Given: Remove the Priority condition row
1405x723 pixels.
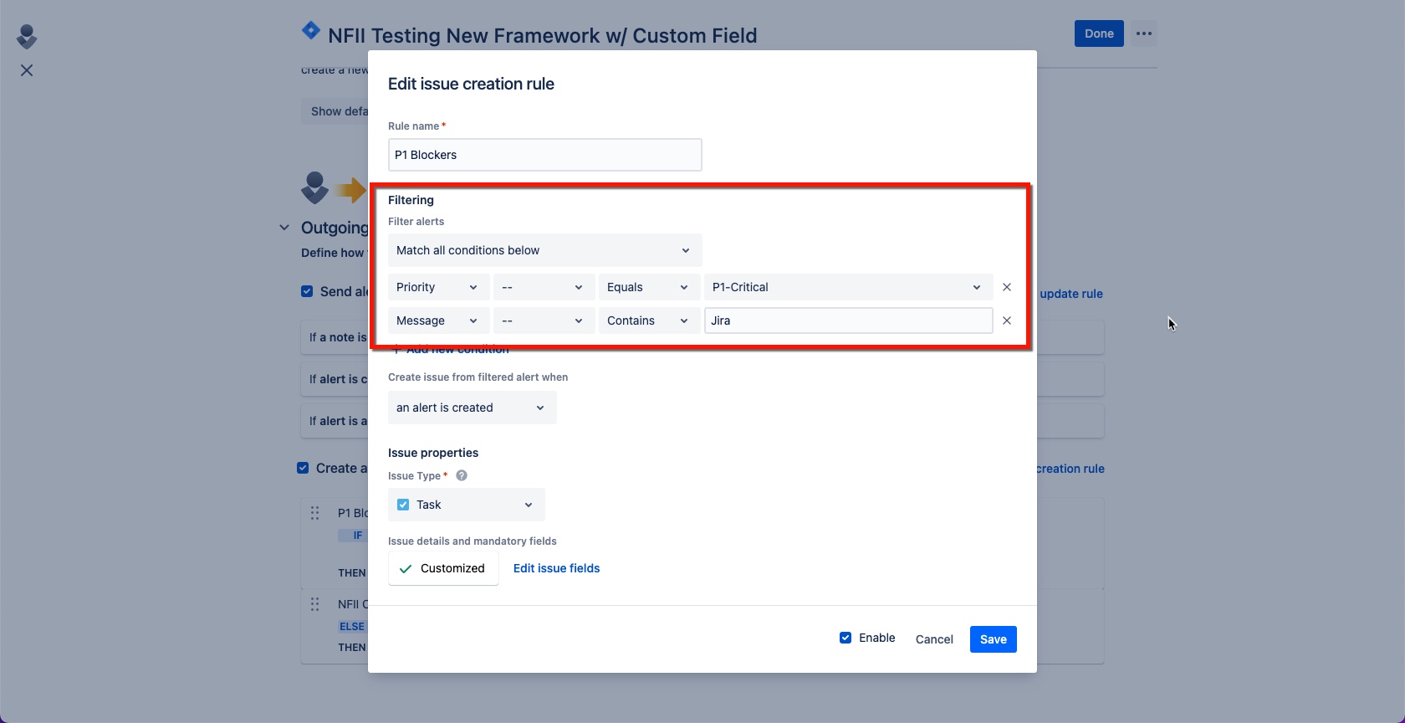Looking at the screenshot, I should coord(1007,287).
